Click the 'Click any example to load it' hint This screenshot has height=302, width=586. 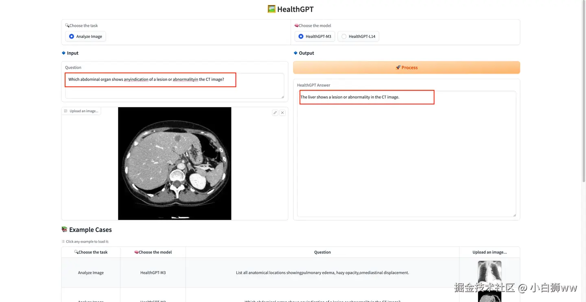point(85,241)
